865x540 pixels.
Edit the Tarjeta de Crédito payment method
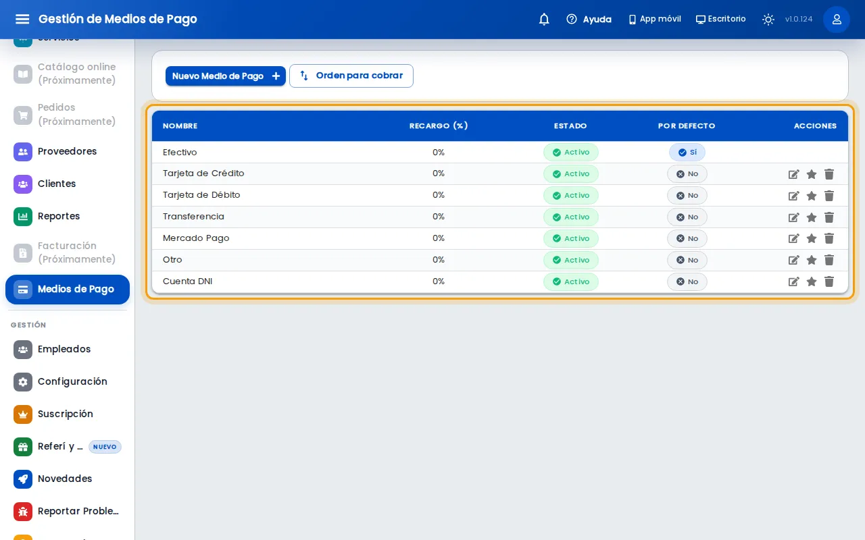[794, 174]
